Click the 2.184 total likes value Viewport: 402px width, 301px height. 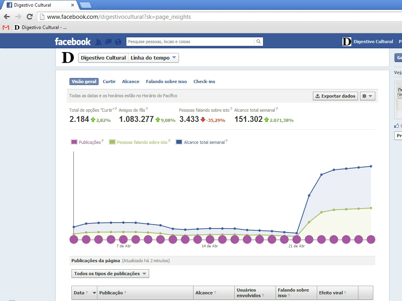pyautogui.click(x=79, y=119)
